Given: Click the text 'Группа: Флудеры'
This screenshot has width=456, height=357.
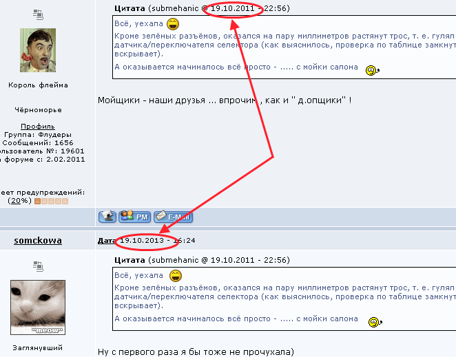Looking at the screenshot, I should click(x=38, y=135).
